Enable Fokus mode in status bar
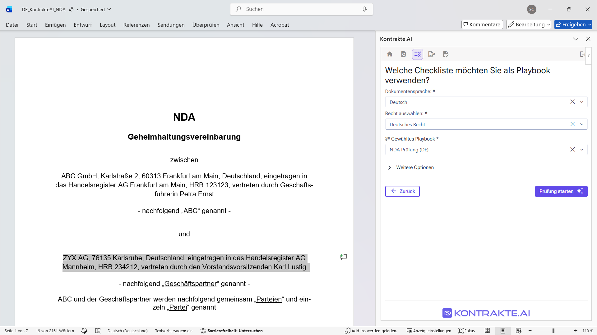 tap(466, 331)
